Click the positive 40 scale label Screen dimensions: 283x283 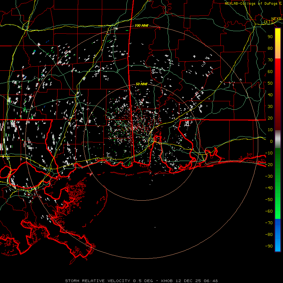pyautogui.click(x=270, y=95)
